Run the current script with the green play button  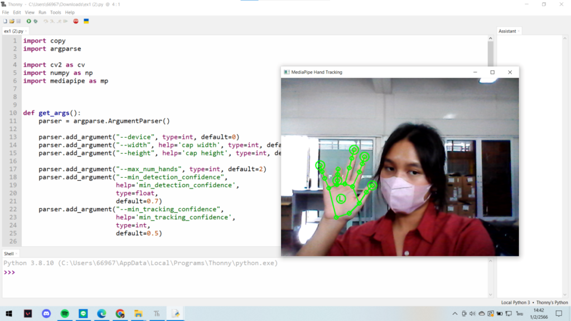28,21
